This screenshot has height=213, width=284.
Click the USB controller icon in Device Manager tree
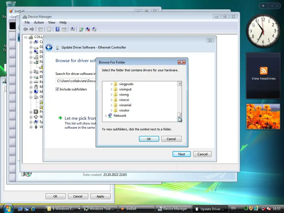click(36, 127)
